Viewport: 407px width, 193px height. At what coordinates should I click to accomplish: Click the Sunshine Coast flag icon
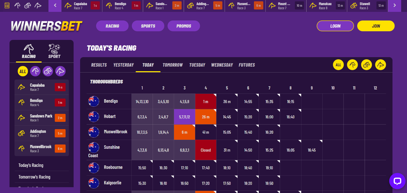pos(94,147)
